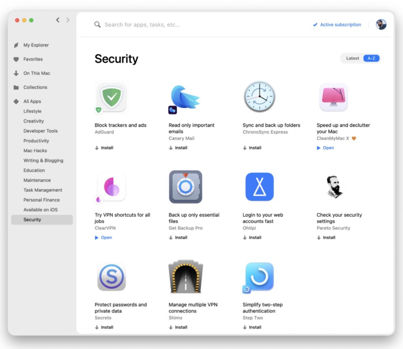Open the user profile avatar
This screenshot has height=349, width=403.
point(381,25)
